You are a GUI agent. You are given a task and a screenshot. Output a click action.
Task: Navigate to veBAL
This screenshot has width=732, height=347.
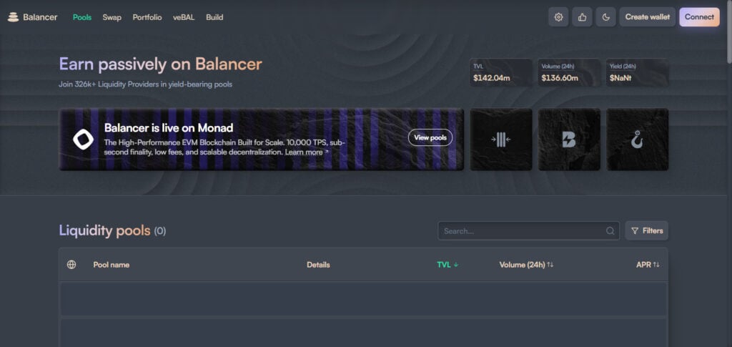(x=184, y=17)
